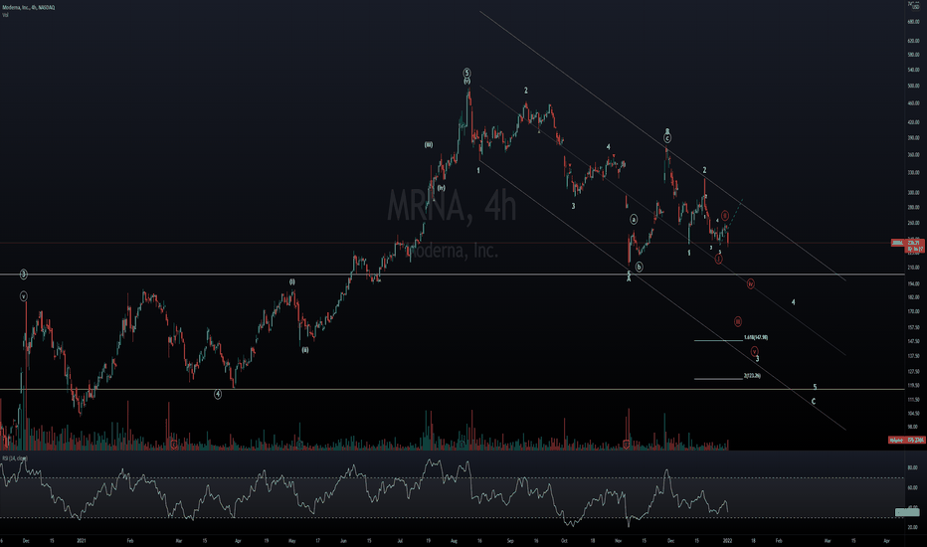
Task: Select the circled c wave label at the December high
Action: tap(666, 138)
